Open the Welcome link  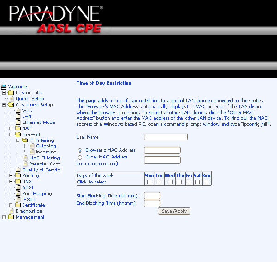(18, 87)
